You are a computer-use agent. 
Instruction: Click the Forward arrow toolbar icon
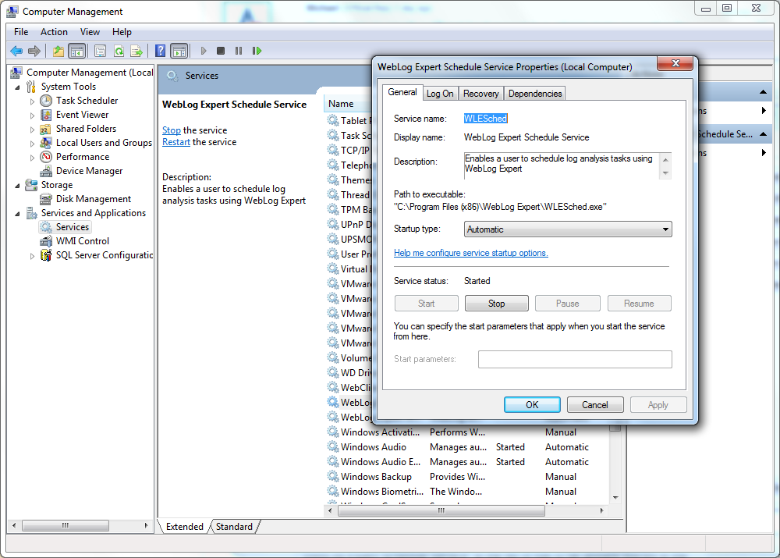click(x=34, y=51)
